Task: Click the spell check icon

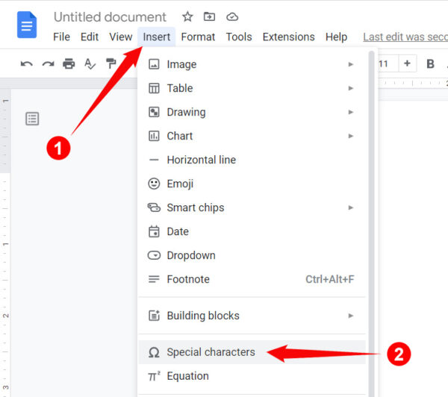Action: (90, 64)
